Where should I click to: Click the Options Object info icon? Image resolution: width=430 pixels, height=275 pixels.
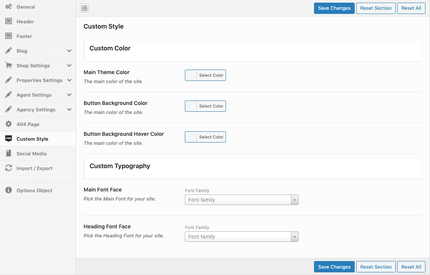coord(8,190)
